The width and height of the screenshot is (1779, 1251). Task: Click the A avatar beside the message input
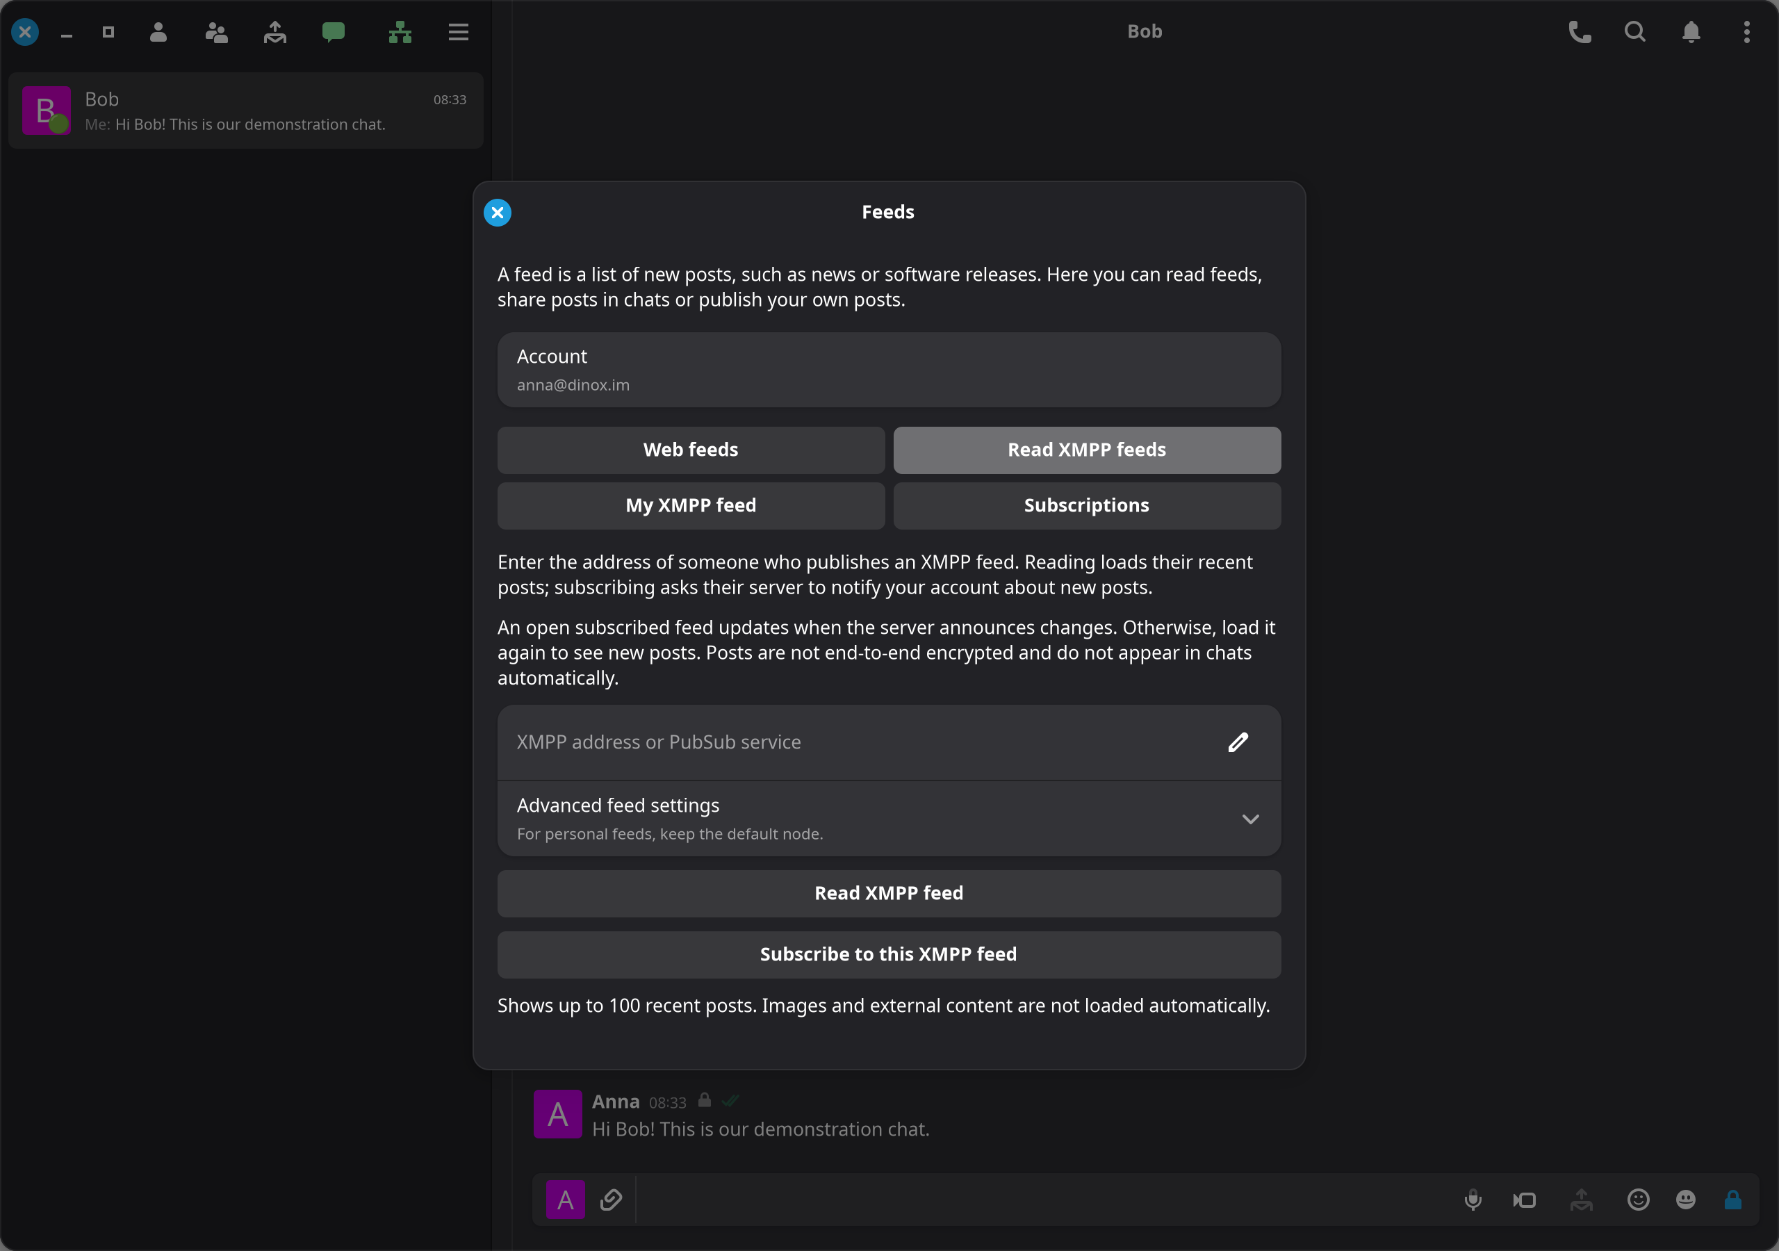[566, 1200]
